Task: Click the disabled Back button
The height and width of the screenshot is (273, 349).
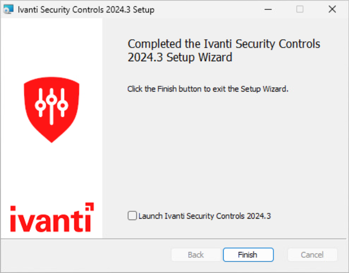Action: 196,255
